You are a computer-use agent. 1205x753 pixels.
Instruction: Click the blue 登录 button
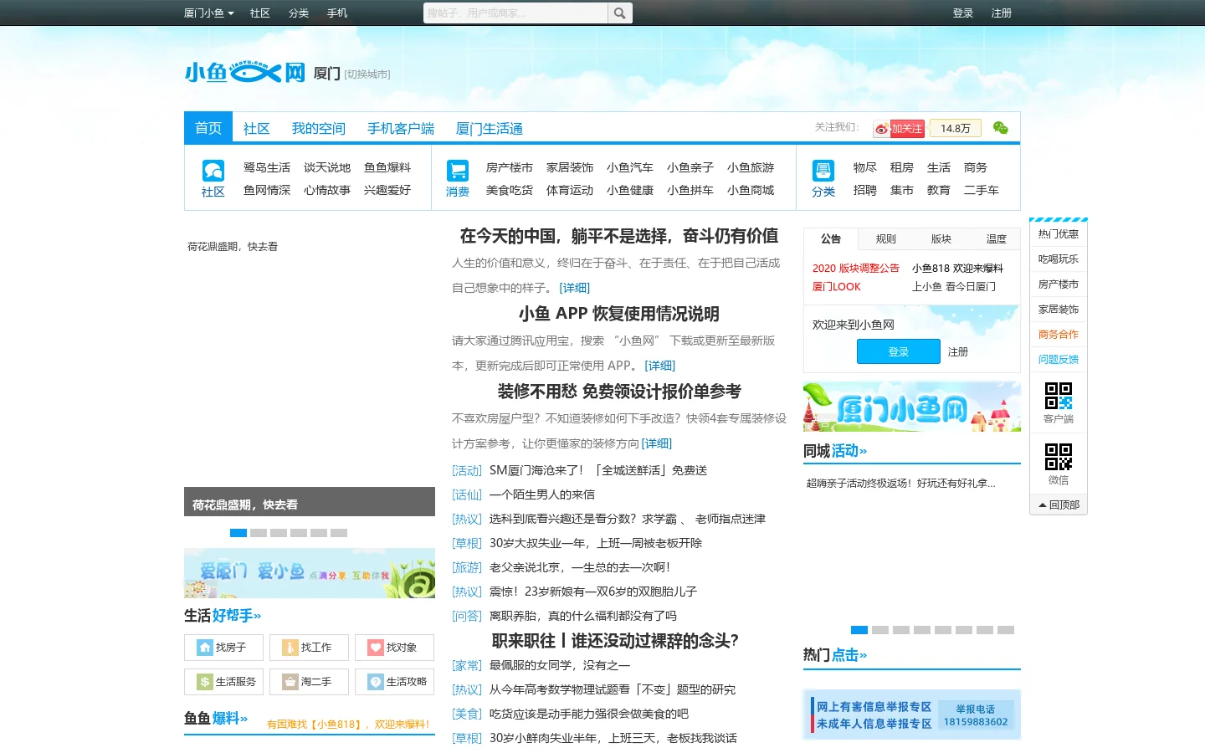(x=899, y=351)
